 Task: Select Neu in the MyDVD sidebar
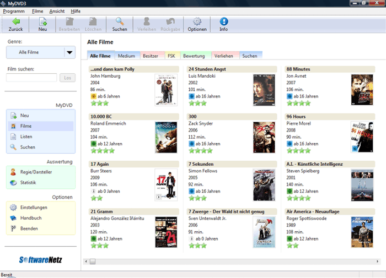click(41, 115)
